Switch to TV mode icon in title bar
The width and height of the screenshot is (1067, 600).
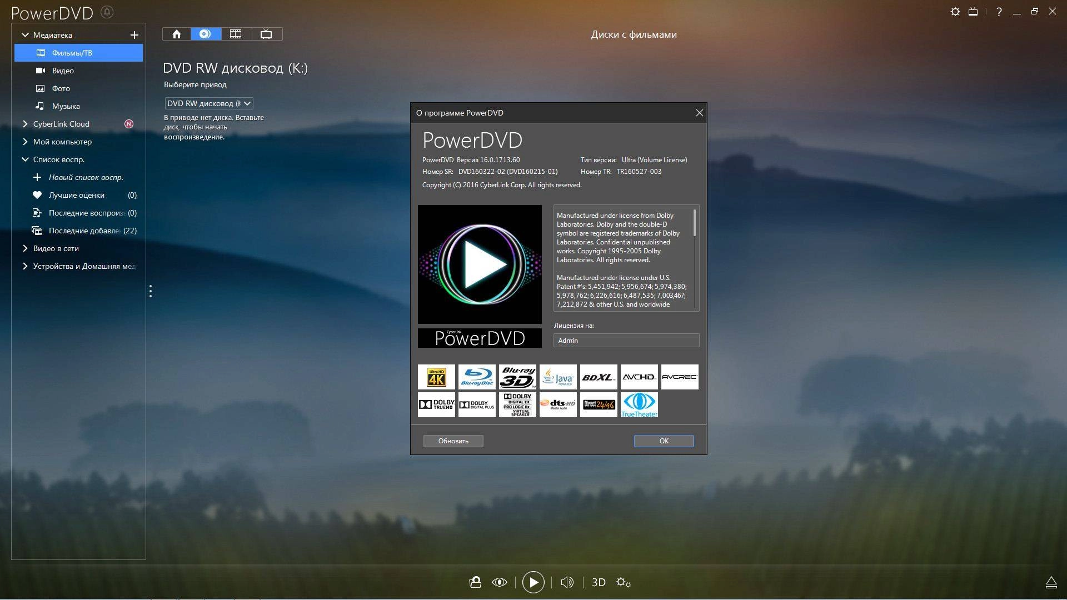click(x=973, y=12)
